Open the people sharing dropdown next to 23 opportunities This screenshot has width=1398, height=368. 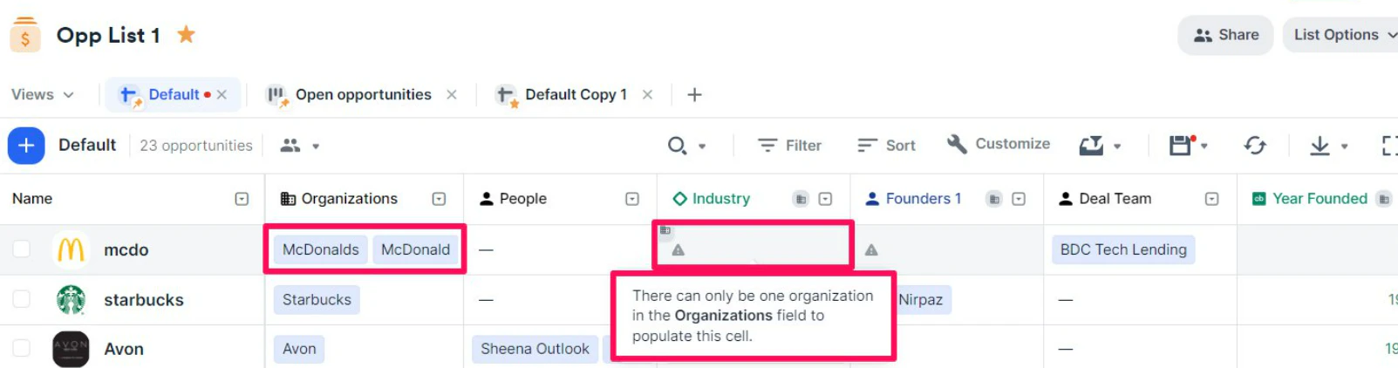(x=300, y=146)
